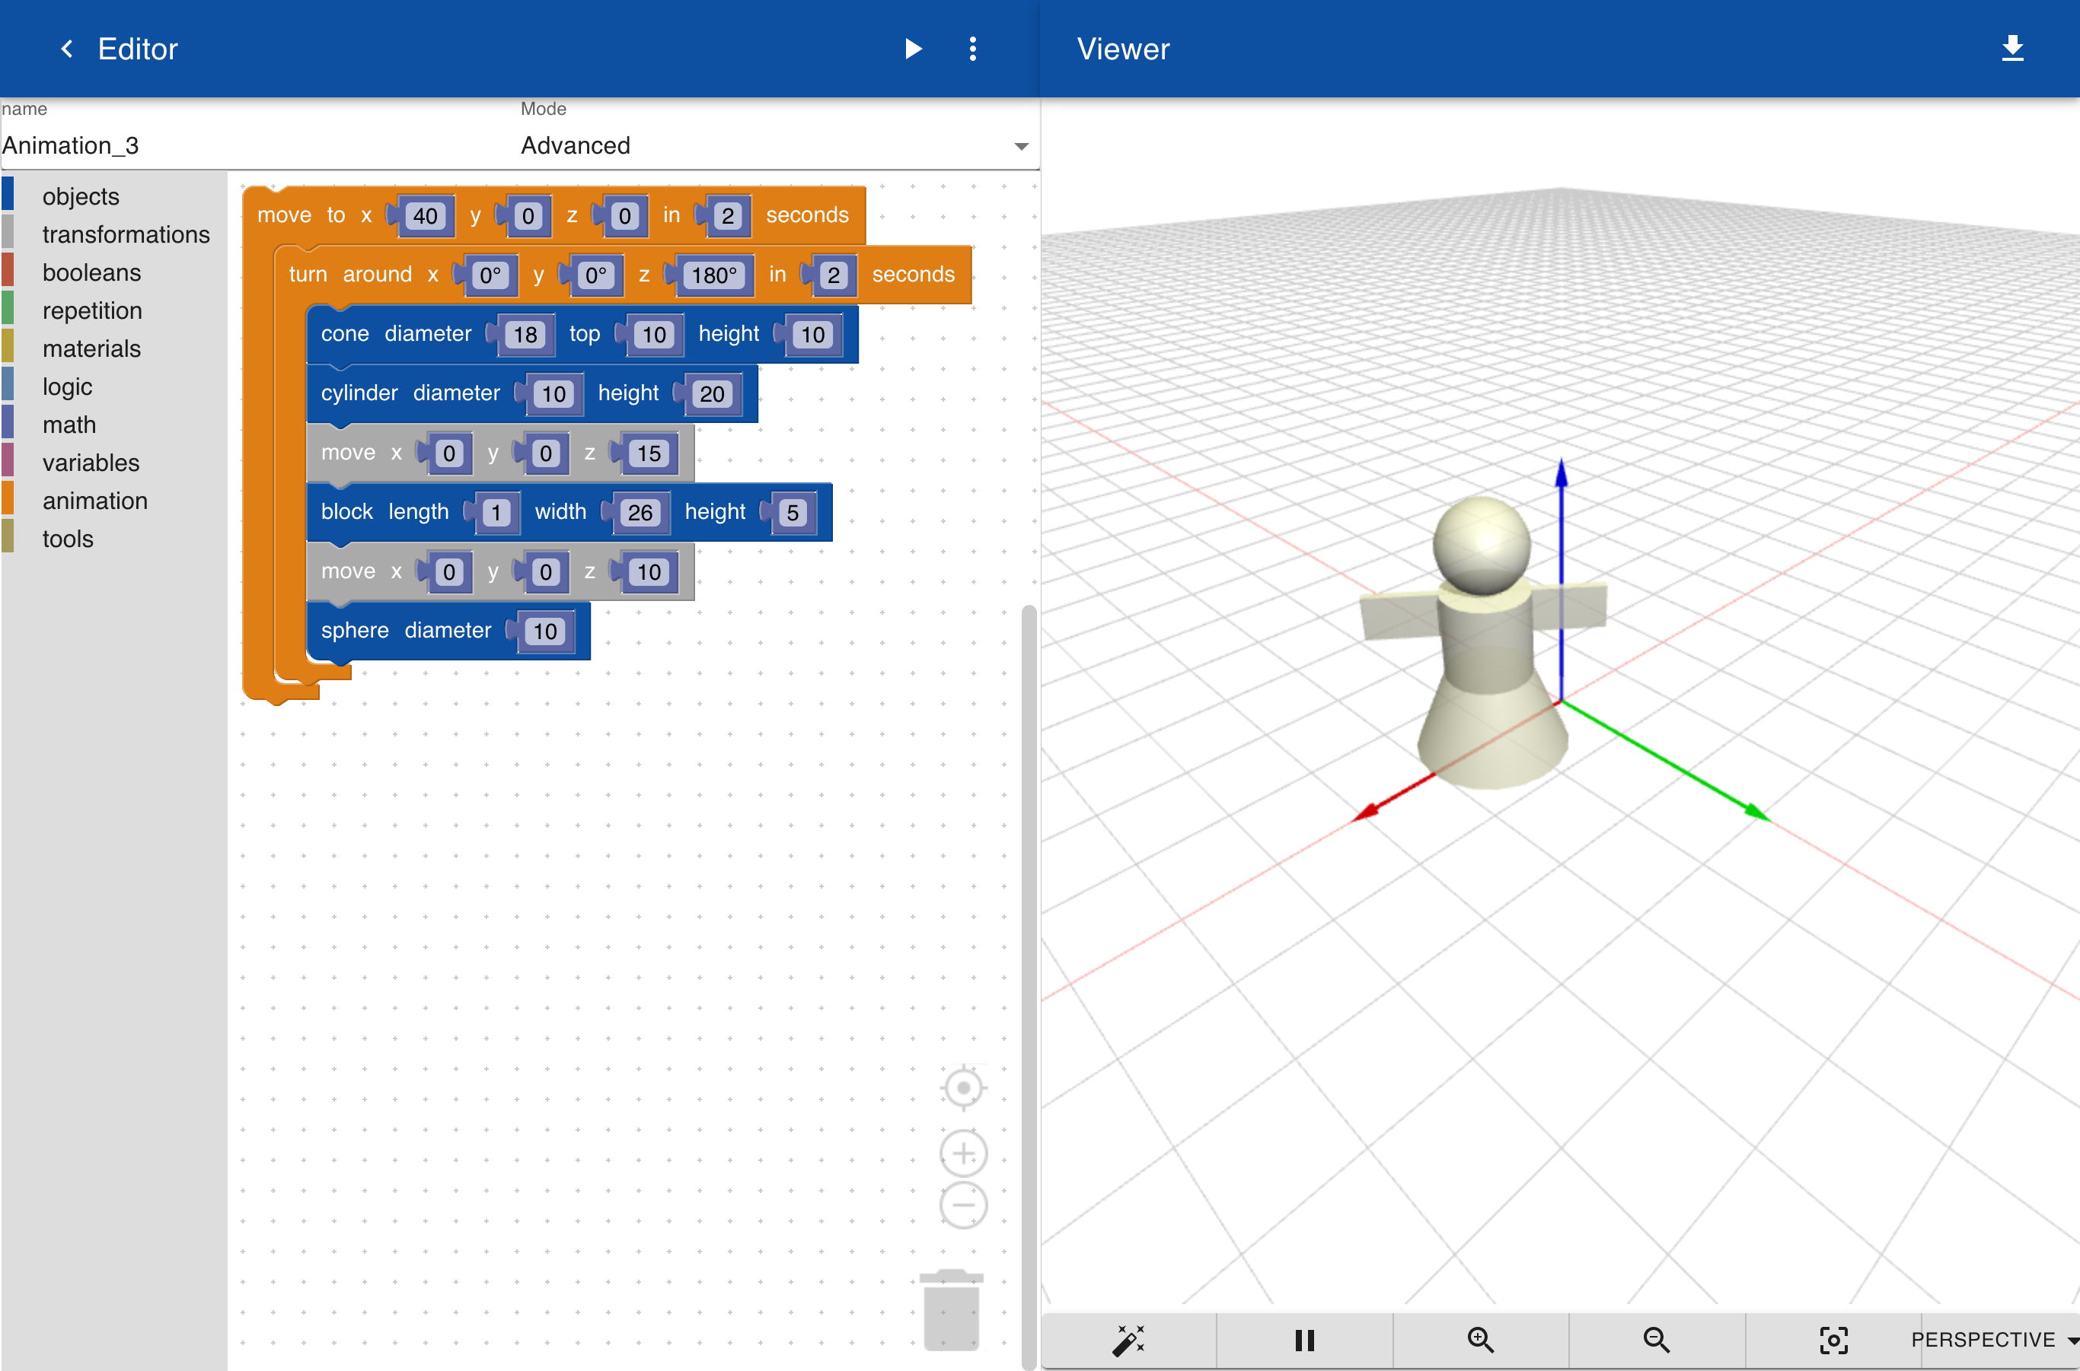Open the animation category
Image resolution: width=2080 pixels, height=1371 pixels.
click(94, 501)
